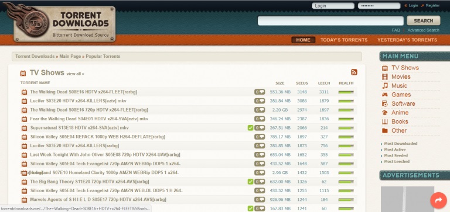Open the Games controller icon in sidebar
Viewport: 450px width, 212px height.
[385, 95]
